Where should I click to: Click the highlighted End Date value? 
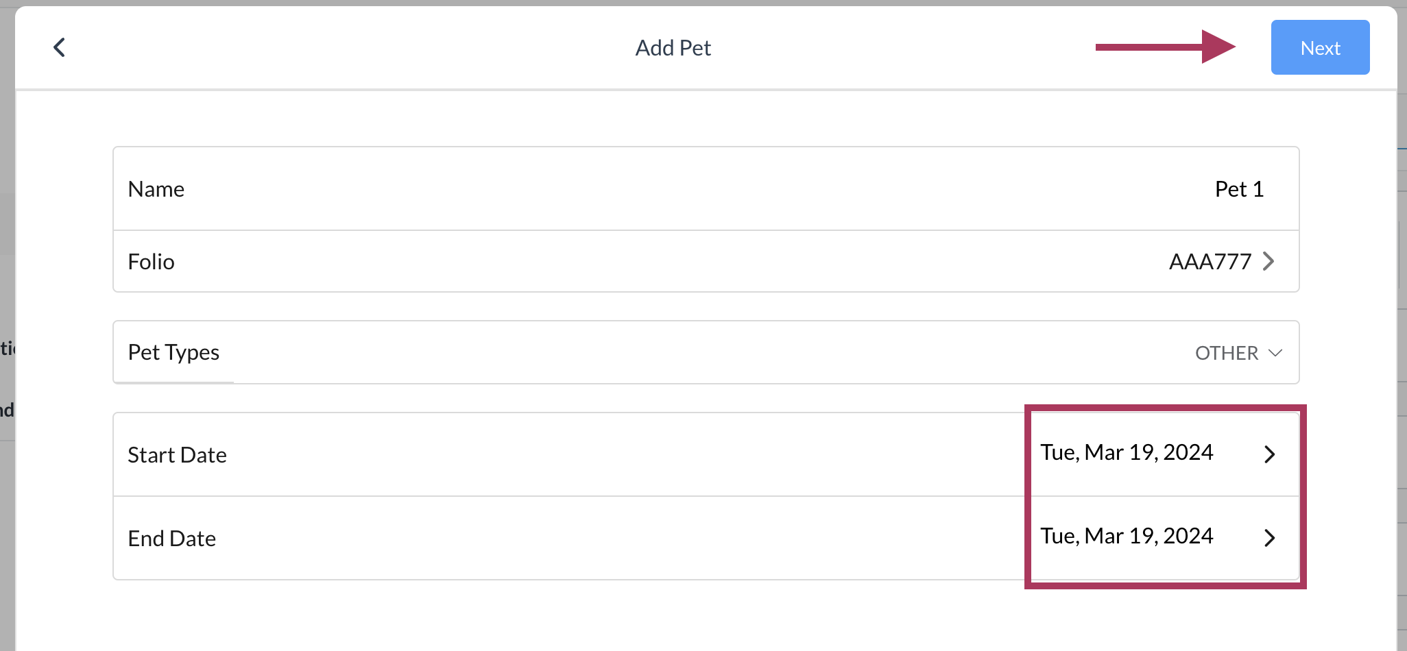pyautogui.click(x=1127, y=536)
